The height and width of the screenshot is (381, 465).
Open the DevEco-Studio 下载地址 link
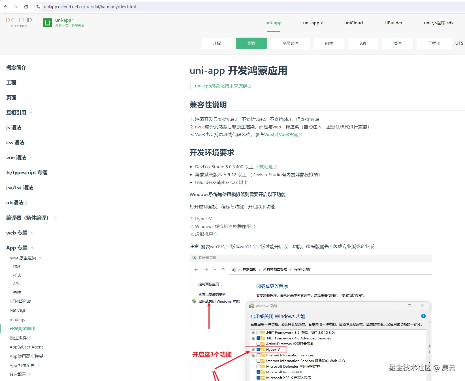tap(266, 167)
